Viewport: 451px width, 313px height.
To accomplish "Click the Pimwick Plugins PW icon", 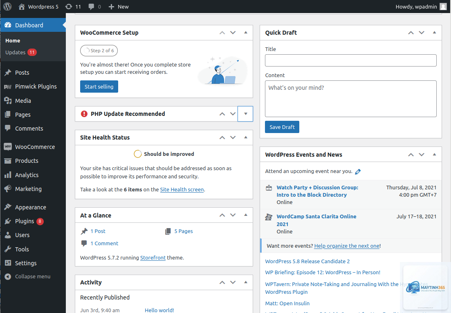I will (8, 87).
